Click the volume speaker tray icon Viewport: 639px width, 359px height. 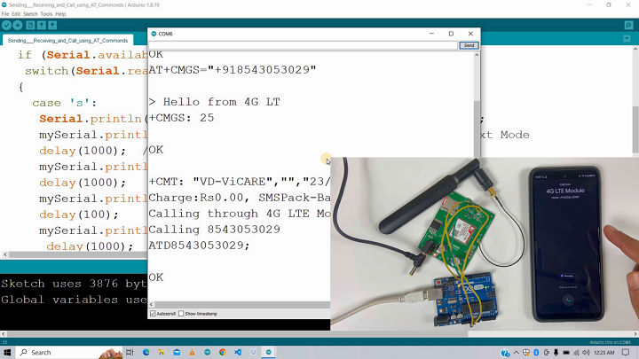[x=586, y=353]
